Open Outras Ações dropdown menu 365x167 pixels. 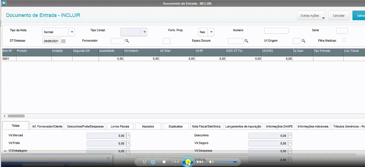tap(311, 16)
